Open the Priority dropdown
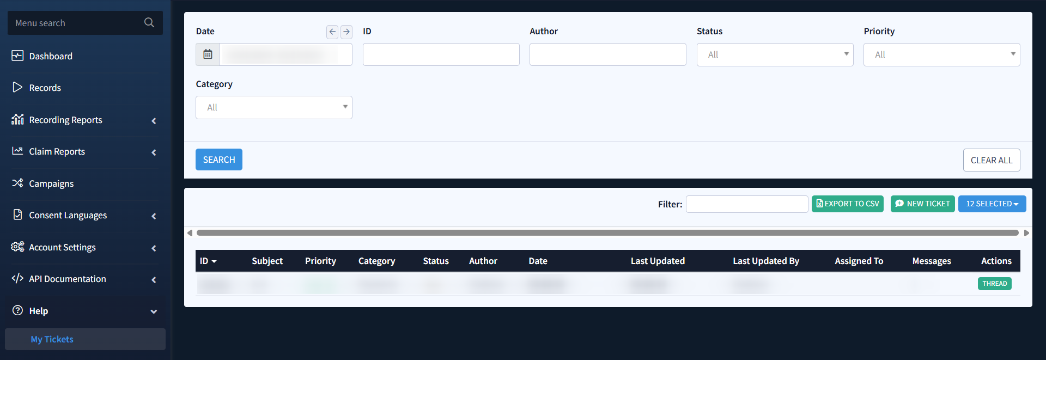1046x405 pixels. tap(941, 54)
